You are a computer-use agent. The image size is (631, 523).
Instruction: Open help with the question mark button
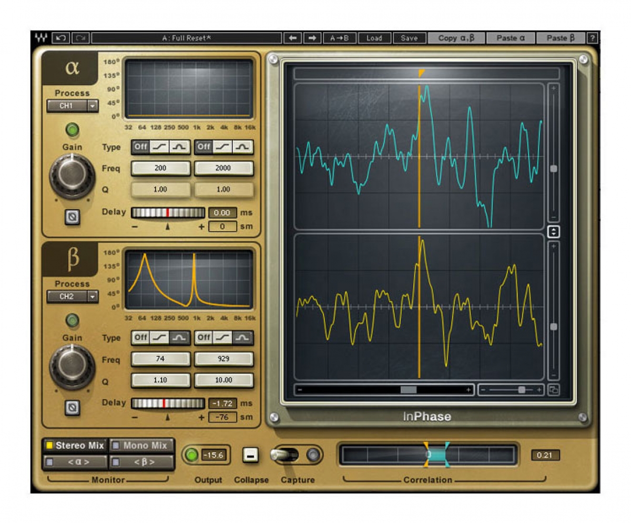point(593,38)
